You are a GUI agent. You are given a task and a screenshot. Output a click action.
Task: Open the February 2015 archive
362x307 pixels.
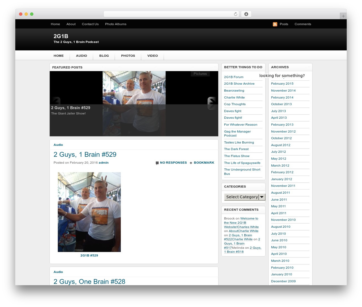(282, 84)
